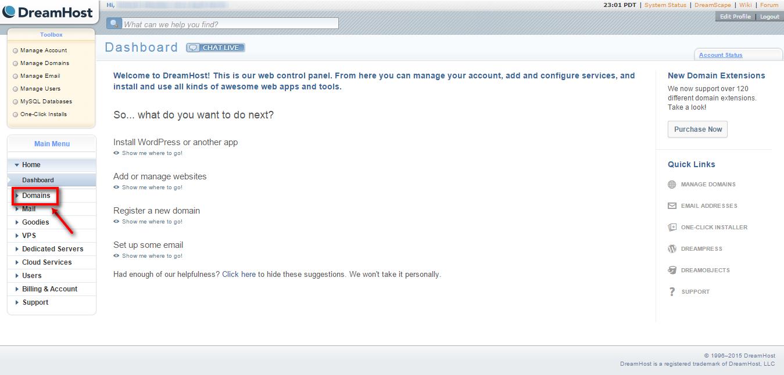Click the eye icon under Install WordPress
The image size is (784, 375).
tap(116, 153)
